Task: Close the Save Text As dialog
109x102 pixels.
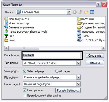Action: 104,4
